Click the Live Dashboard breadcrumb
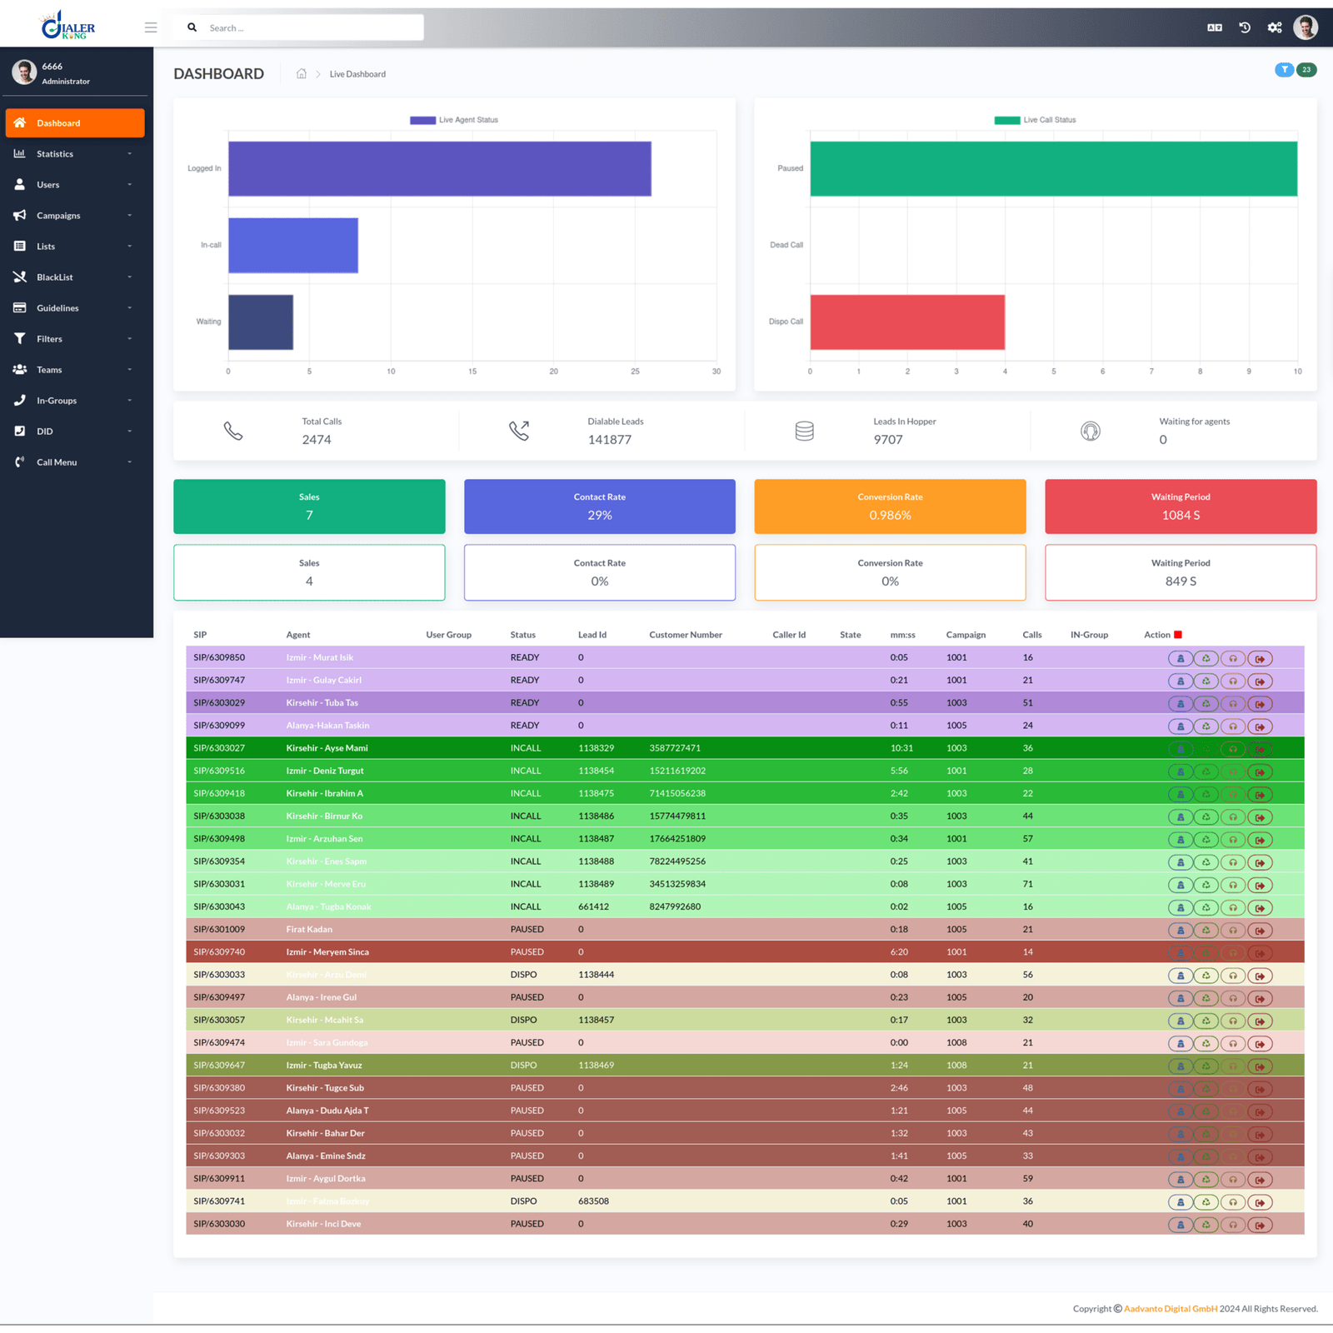The image size is (1333, 1333). coord(357,73)
